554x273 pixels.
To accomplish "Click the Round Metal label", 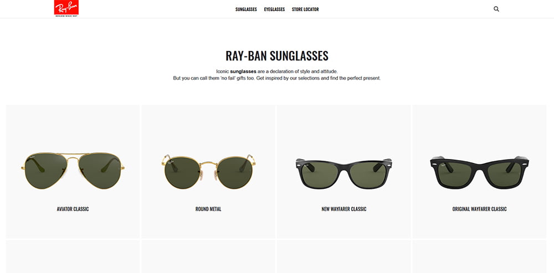I will tap(208, 209).
